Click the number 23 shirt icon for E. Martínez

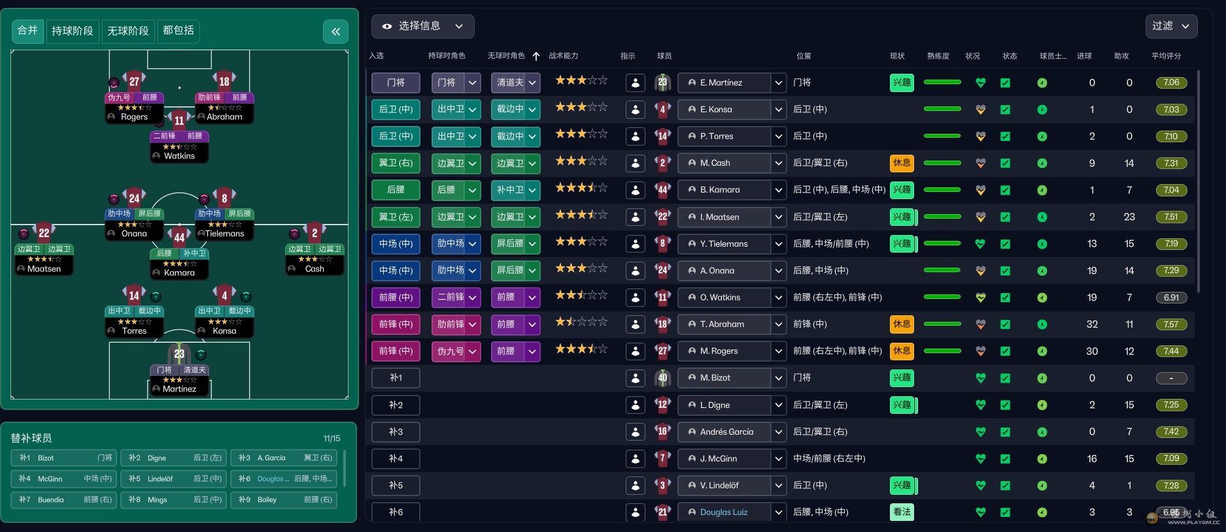coord(662,83)
